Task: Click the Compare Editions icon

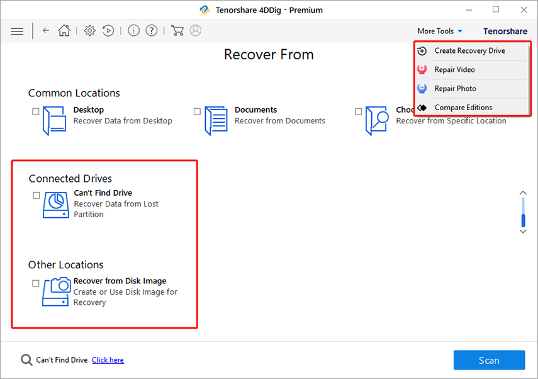Action: coord(422,108)
